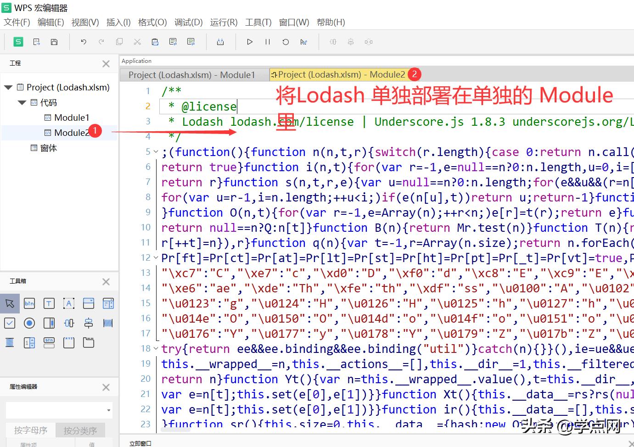Select the command button (btn) control
The width and height of the screenshot is (634, 447).
coord(29,303)
